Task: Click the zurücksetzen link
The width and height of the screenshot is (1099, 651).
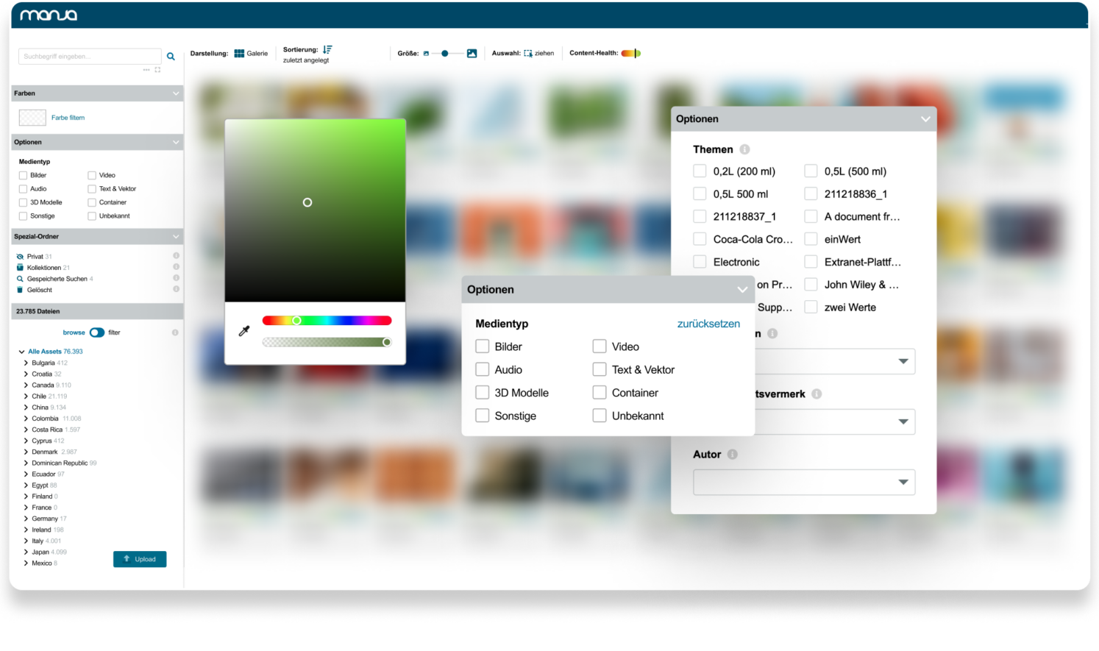Action: tap(708, 324)
